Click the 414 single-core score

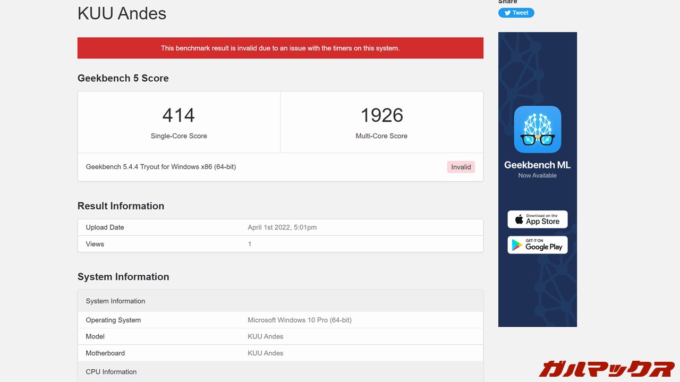(x=178, y=115)
